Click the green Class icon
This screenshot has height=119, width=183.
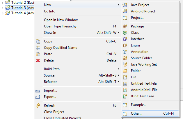125,33
